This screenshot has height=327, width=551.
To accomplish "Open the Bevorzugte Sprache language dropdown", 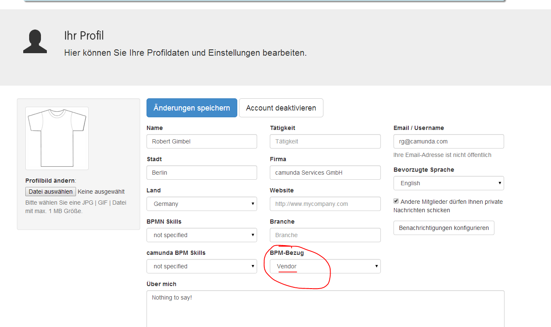I will tap(448, 183).
